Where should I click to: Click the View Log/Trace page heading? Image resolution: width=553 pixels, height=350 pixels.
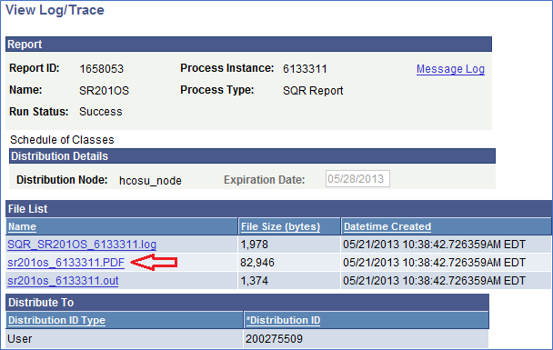tap(55, 10)
